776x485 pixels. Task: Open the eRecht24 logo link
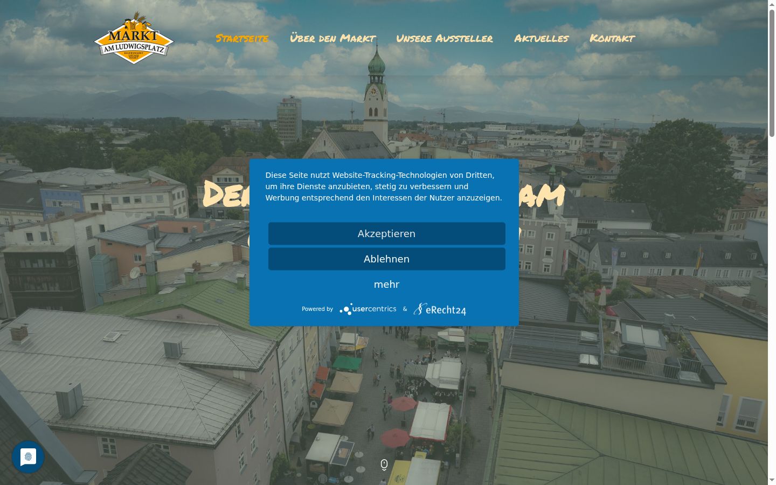[440, 309]
